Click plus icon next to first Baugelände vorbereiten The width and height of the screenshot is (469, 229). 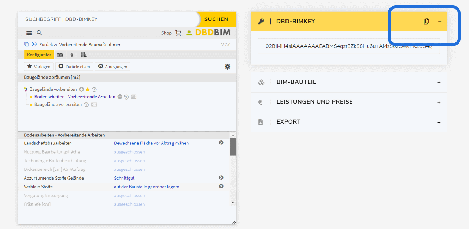[81, 89]
